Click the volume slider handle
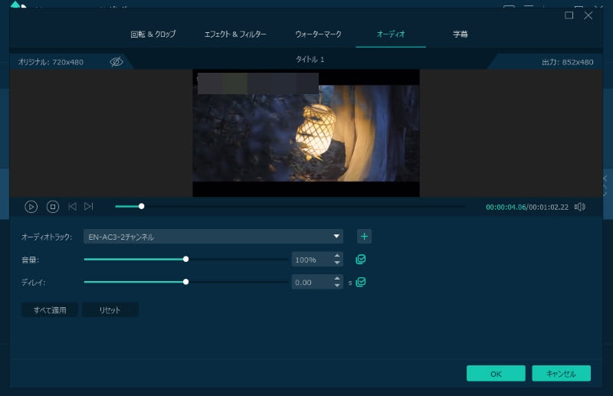The image size is (613, 396). tap(186, 260)
